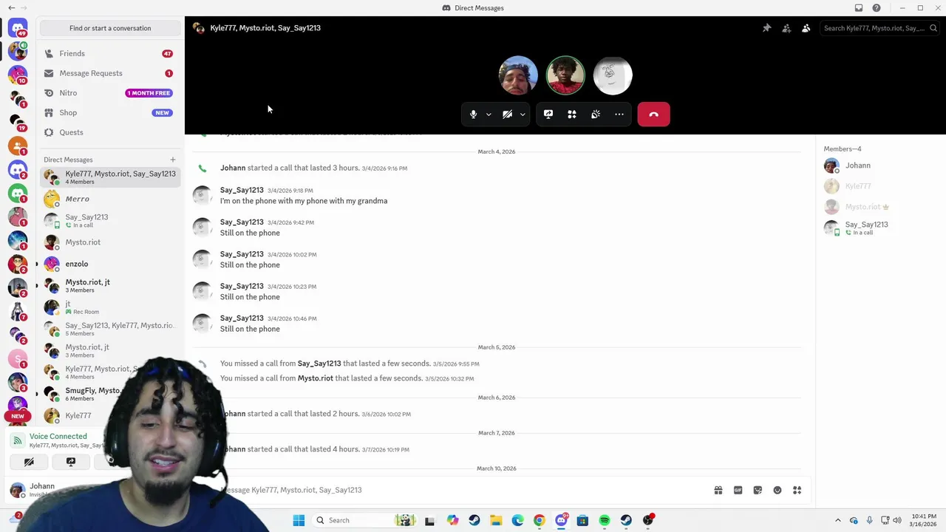Viewport: 946px width, 532px height.
Task: Open microphone options dropdown arrow
Action: pos(489,115)
